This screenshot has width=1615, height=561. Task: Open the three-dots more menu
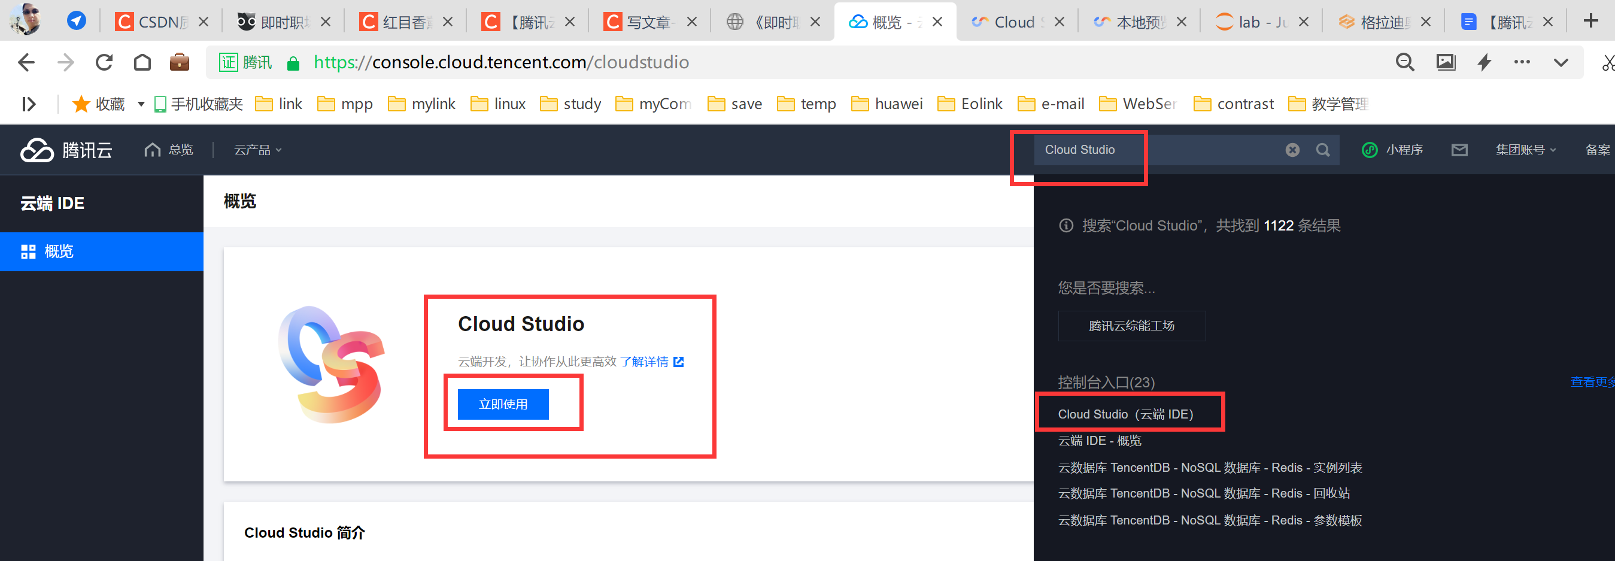pos(1522,62)
